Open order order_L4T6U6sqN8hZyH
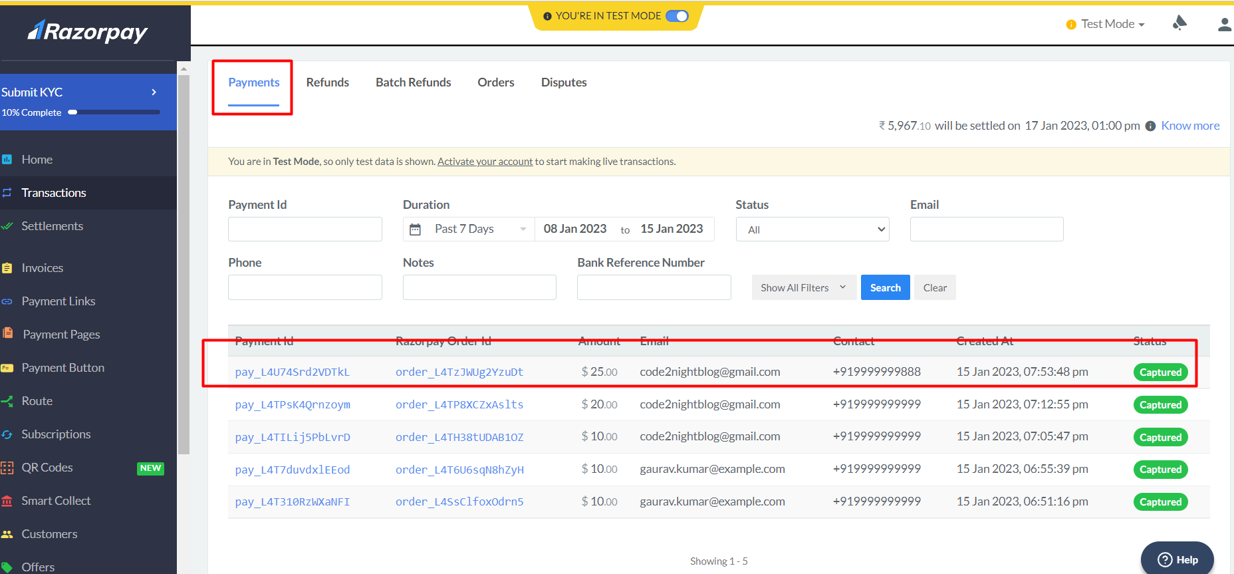 (x=459, y=470)
